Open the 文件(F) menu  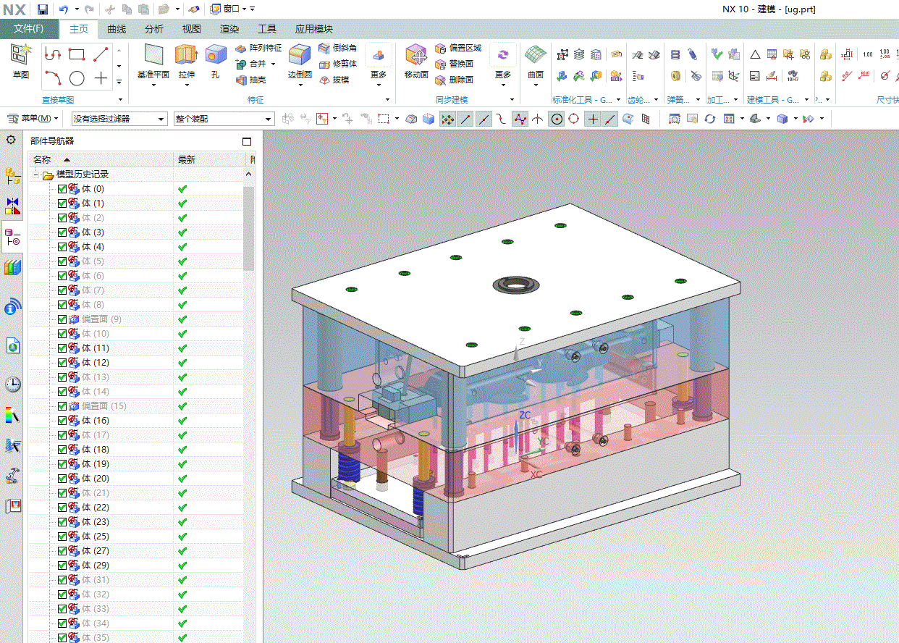tap(29, 29)
